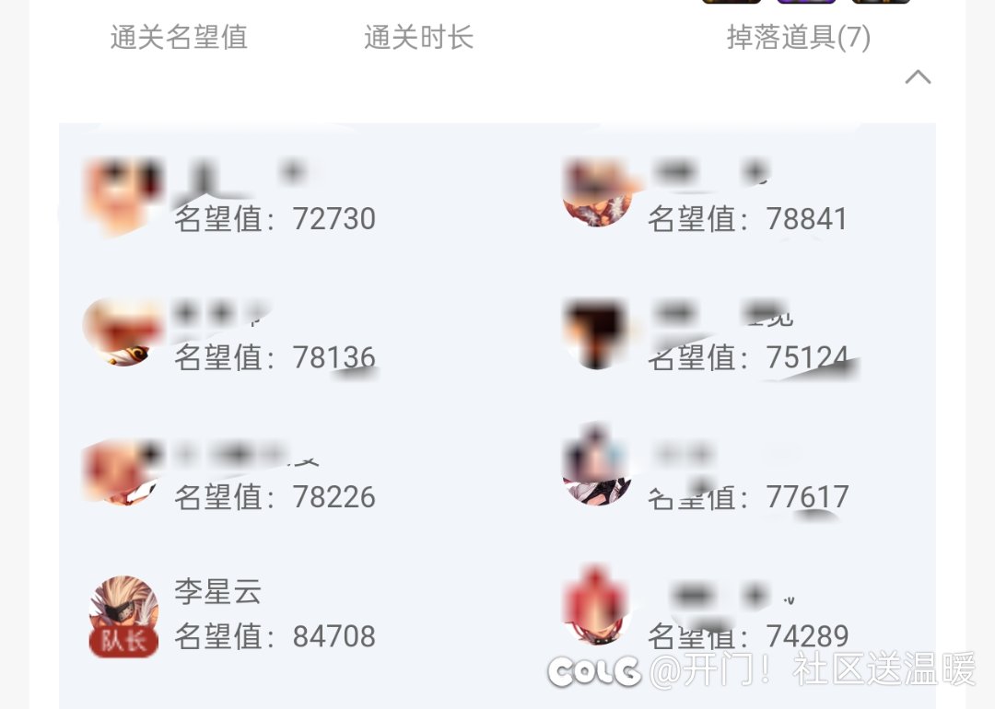Screen dimensions: 995x709
Task: Tap avatar of player with fame 75124
Action: point(597,333)
